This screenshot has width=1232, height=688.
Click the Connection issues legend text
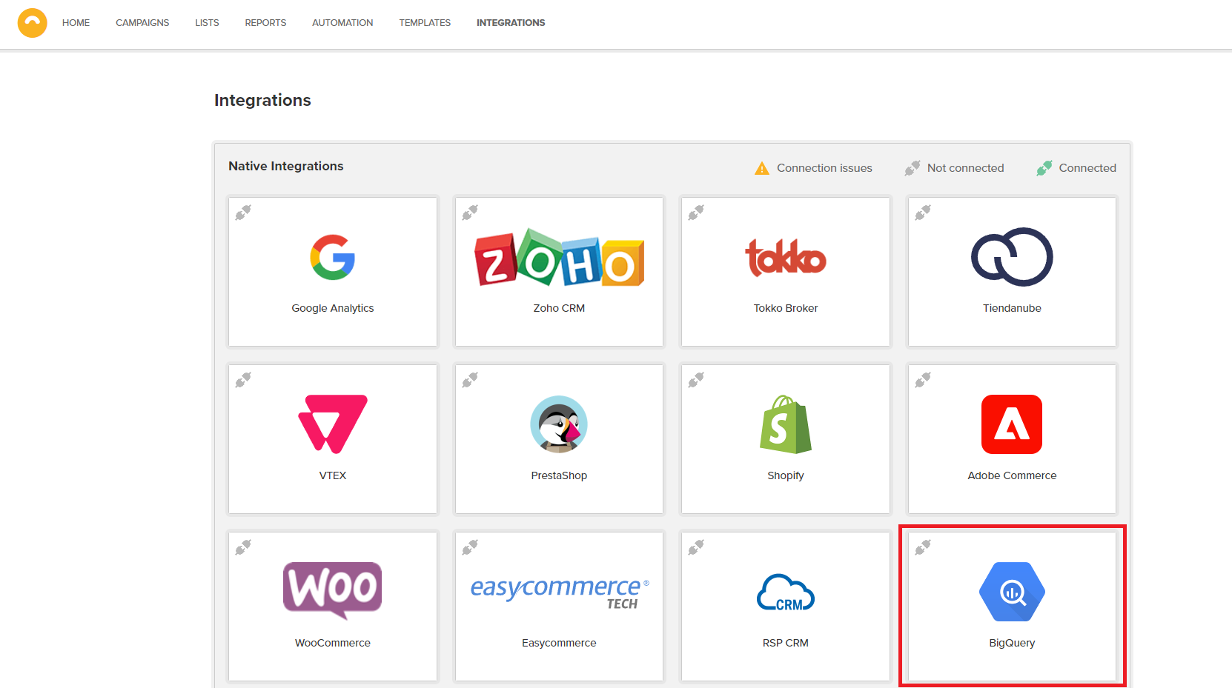pyautogui.click(x=824, y=168)
